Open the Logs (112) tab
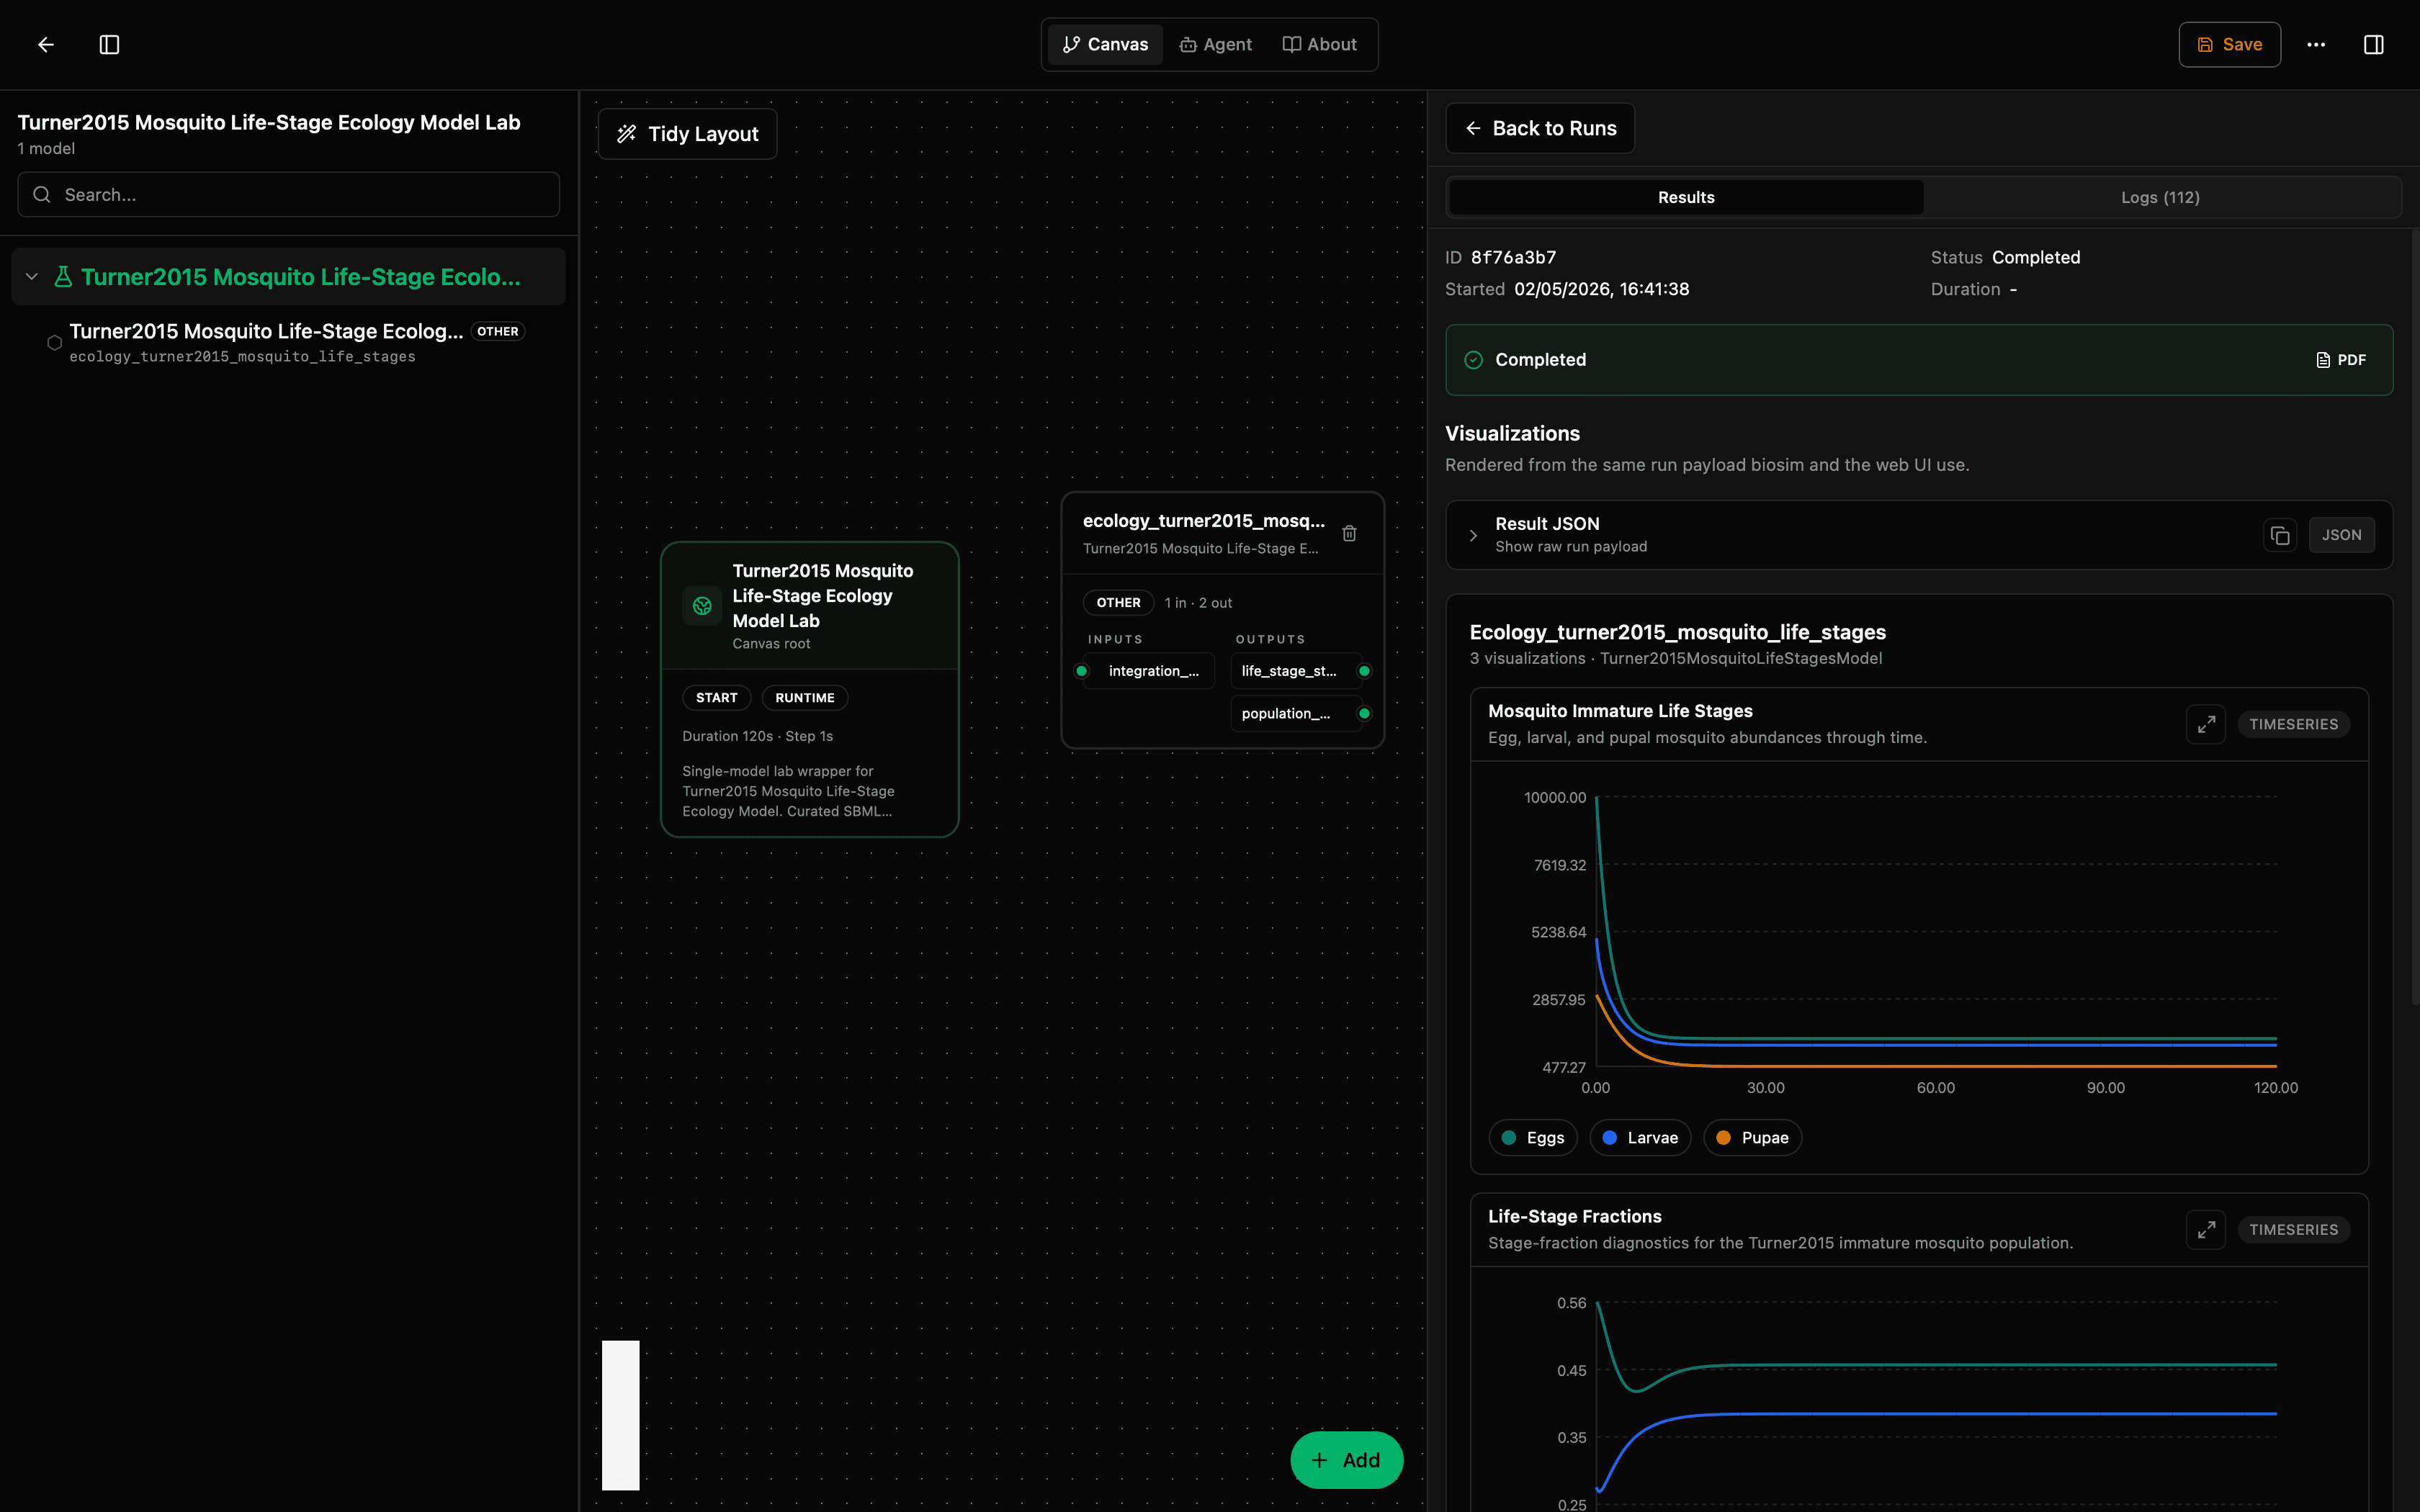 pyautogui.click(x=2160, y=197)
